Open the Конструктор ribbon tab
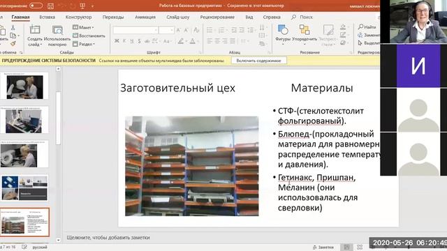Image resolution: width=447 pixels, height=251 pixels. [78, 17]
